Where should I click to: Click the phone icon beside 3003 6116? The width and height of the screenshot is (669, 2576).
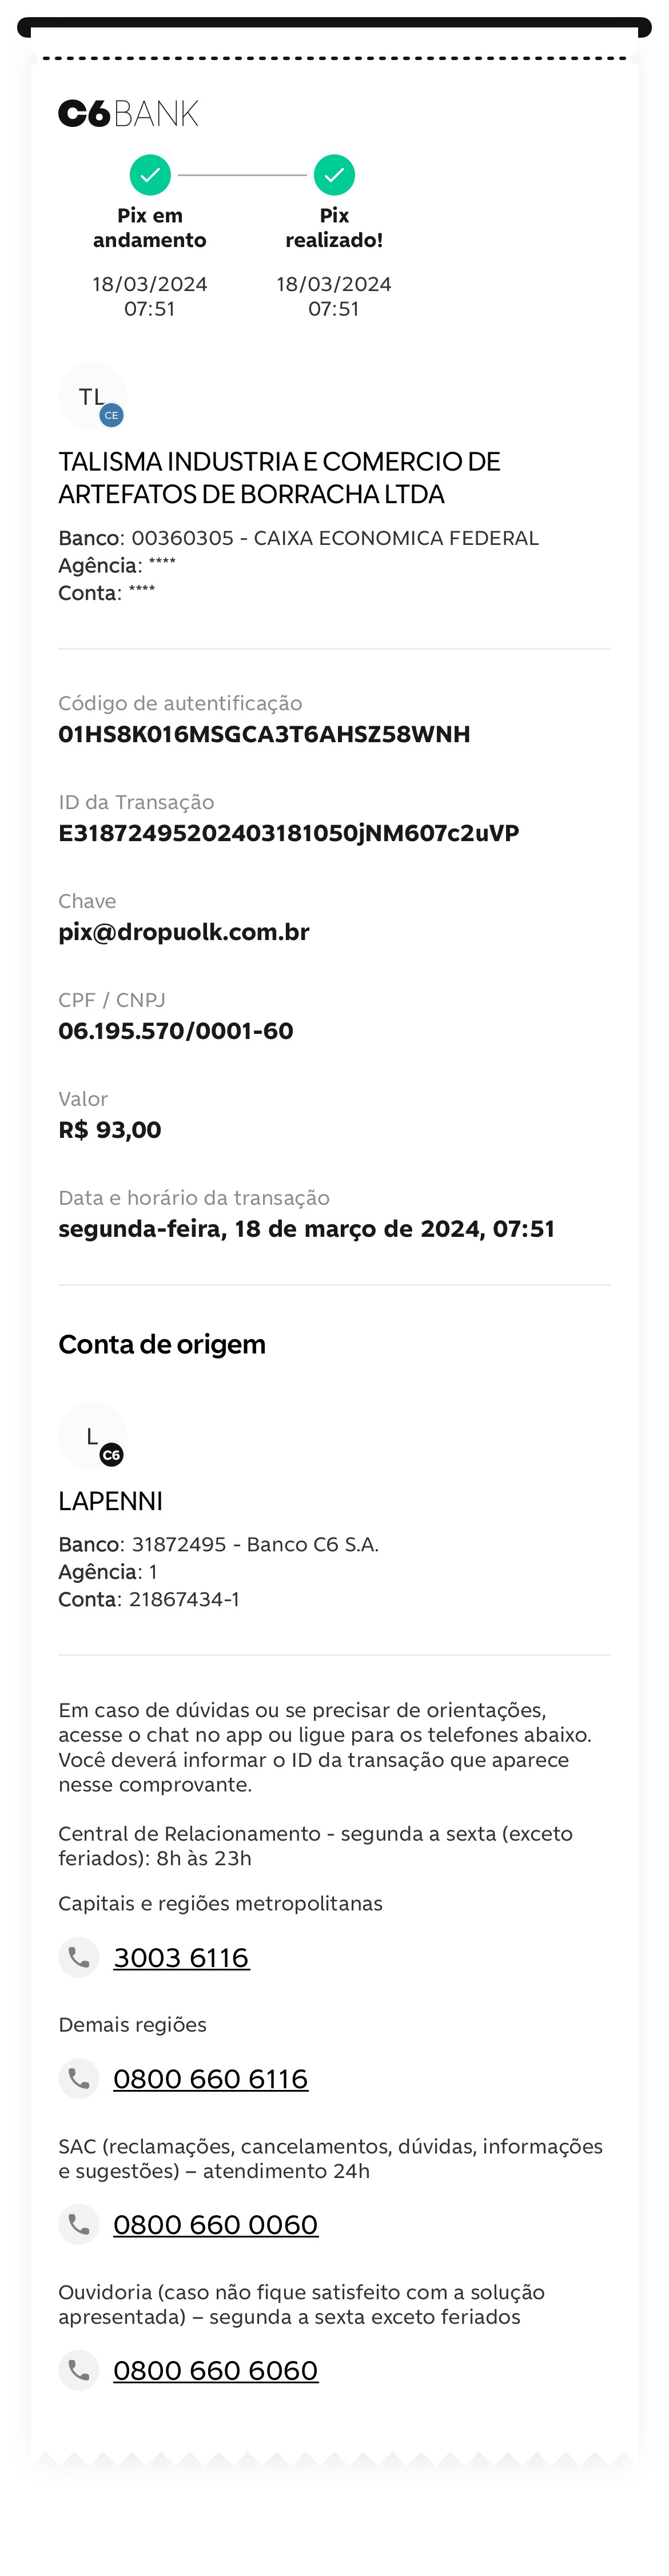(x=79, y=1957)
